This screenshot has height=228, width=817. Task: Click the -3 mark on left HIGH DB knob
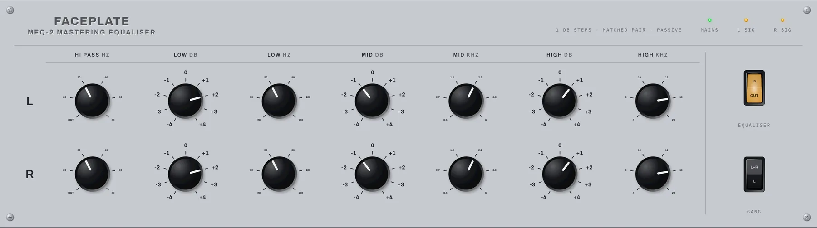click(532, 112)
